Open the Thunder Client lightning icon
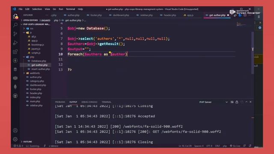 (x=15, y=60)
